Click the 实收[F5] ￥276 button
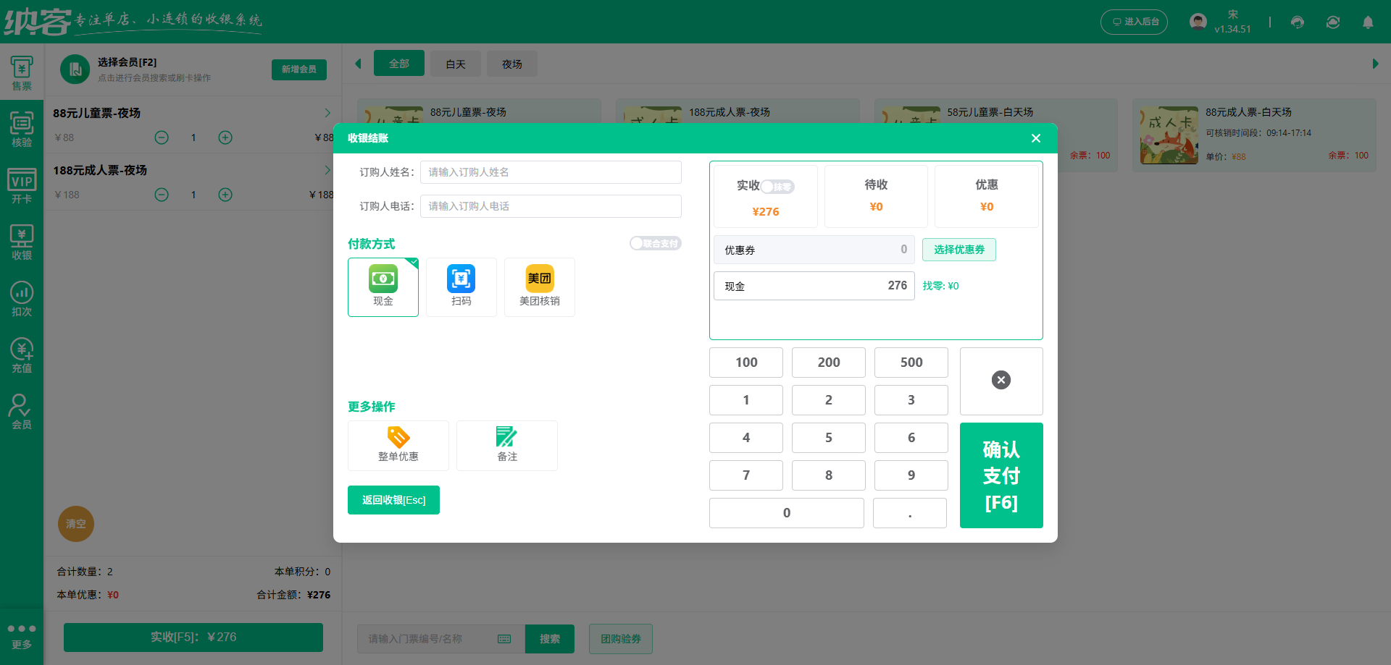The width and height of the screenshot is (1391, 665). coord(193,638)
